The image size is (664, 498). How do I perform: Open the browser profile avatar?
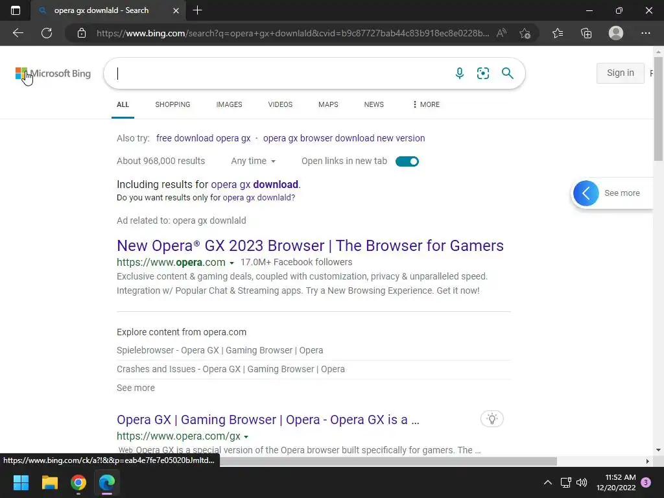click(x=616, y=33)
